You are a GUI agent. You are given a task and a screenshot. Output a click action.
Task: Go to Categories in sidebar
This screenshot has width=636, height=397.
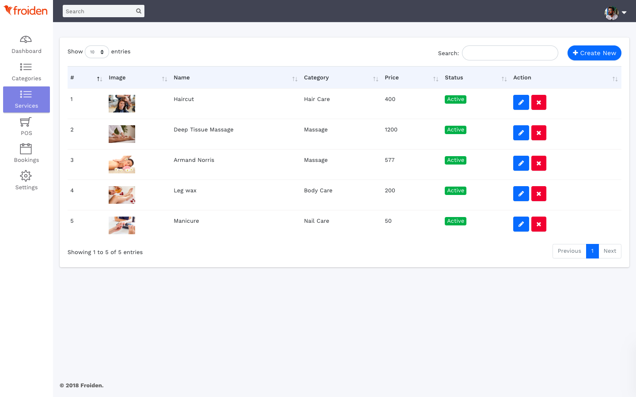(x=26, y=72)
